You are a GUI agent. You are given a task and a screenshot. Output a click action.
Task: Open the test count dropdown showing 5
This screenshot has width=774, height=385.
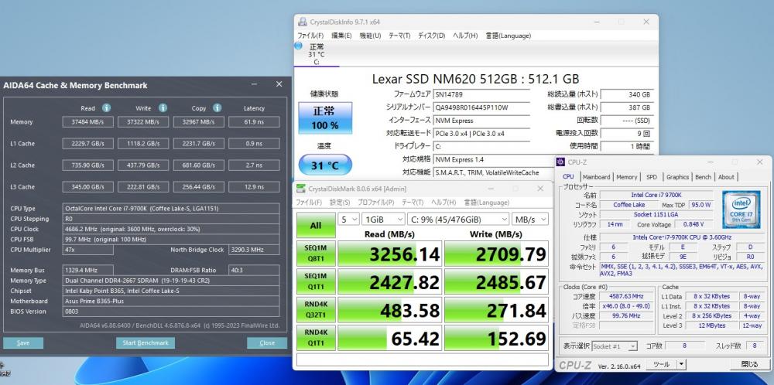click(350, 220)
